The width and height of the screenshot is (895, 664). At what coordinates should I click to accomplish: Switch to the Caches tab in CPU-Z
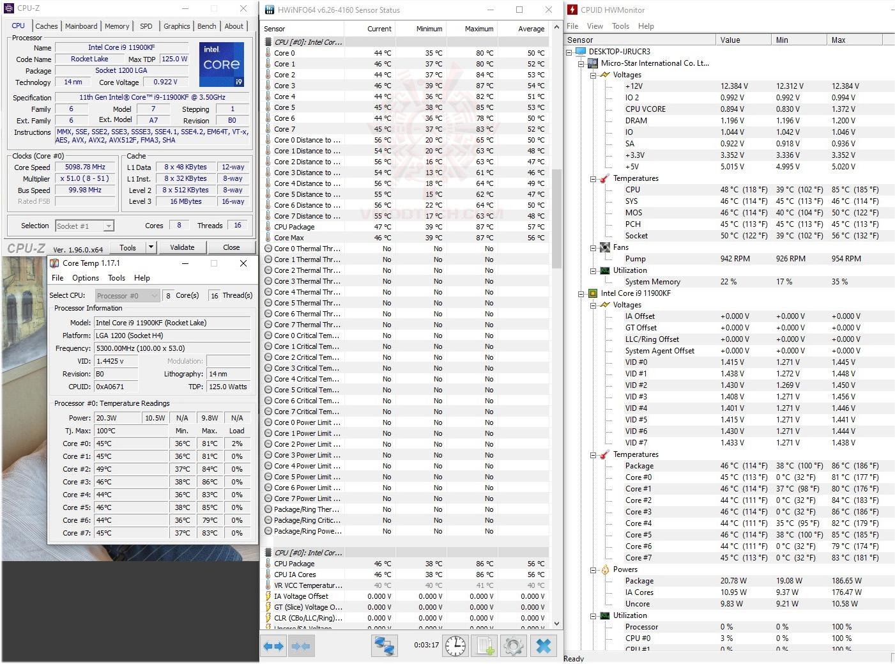tap(47, 26)
